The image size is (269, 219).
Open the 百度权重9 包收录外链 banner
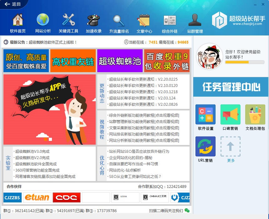point(167,61)
